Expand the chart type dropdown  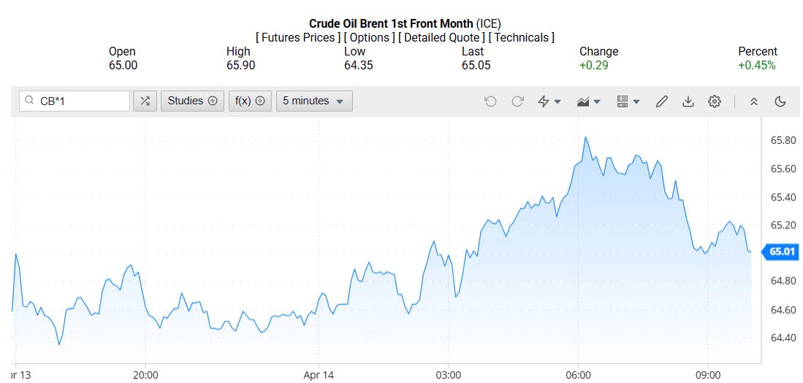[588, 101]
